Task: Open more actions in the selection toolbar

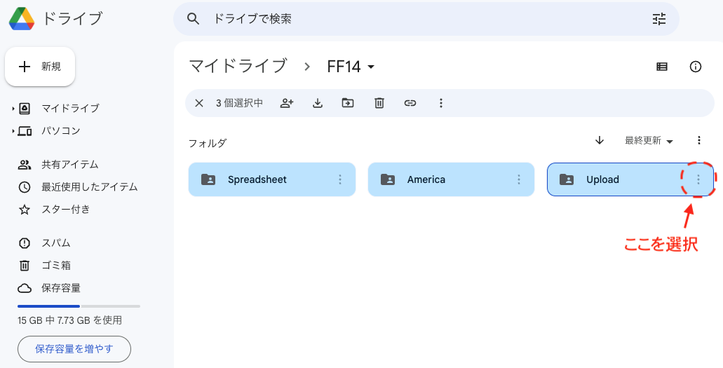Action: pyautogui.click(x=441, y=103)
